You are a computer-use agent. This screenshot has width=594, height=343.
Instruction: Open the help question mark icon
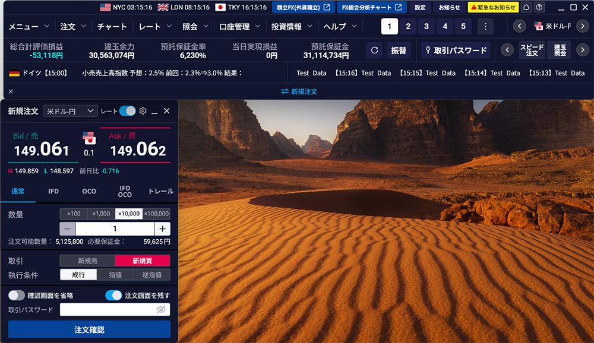539,8
